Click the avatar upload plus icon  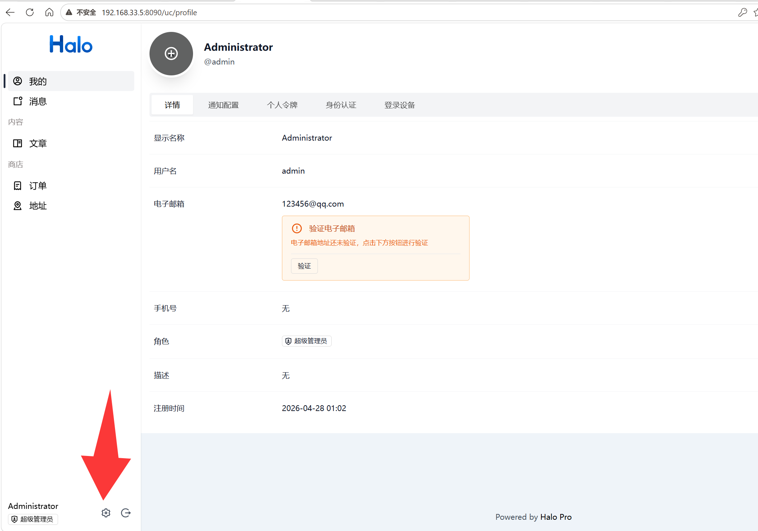click(x=171, y=54)
